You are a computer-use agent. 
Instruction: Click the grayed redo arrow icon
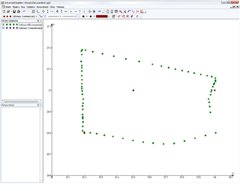click(28, 11)
